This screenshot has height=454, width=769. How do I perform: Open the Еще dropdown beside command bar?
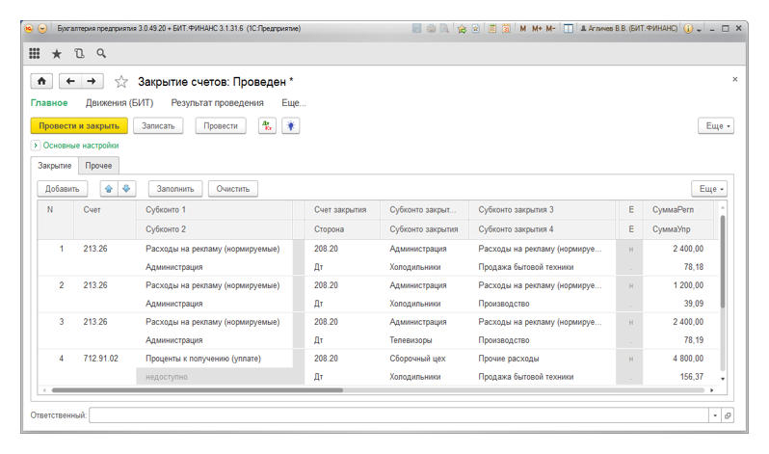pyautogui.click(x=715, y=126)
